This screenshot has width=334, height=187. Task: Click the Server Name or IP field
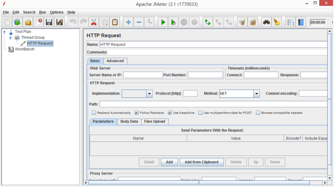click(143, 75)
